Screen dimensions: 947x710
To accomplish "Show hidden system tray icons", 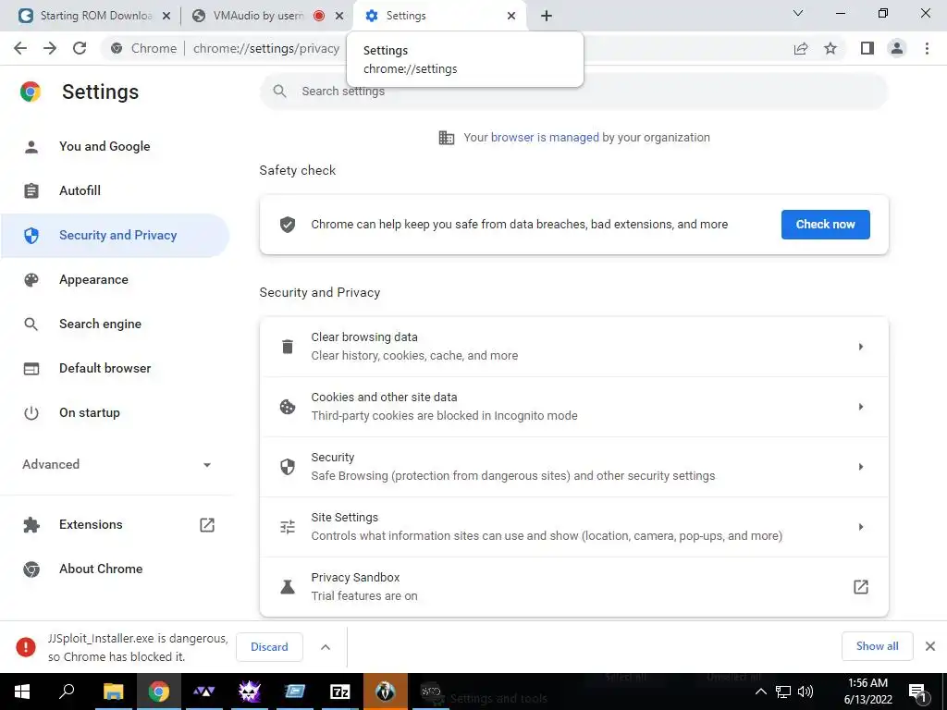I will [x=761, y=692].
